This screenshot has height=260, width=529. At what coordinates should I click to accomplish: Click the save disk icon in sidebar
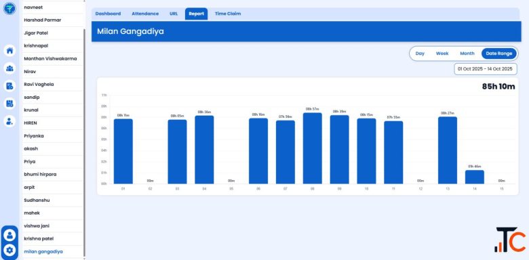coord(9,104)
